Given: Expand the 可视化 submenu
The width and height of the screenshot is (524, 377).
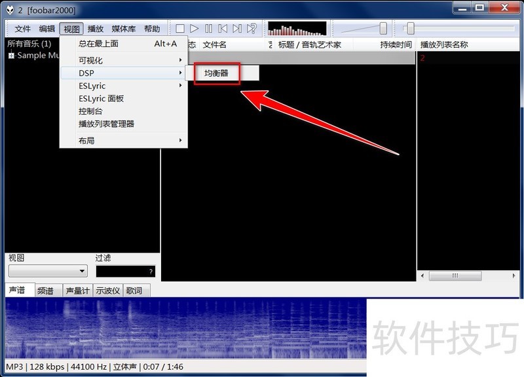Looking at the screenshot, I should 92,59.
